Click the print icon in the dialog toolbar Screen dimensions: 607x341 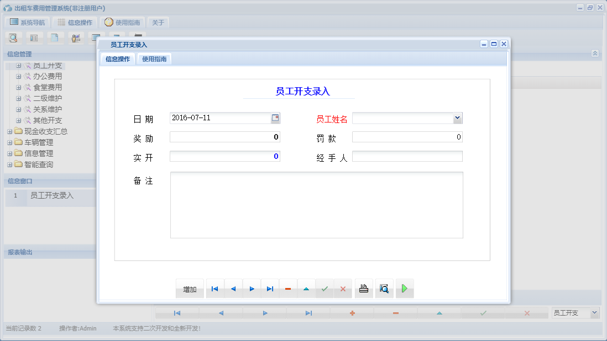coord(364,289)
